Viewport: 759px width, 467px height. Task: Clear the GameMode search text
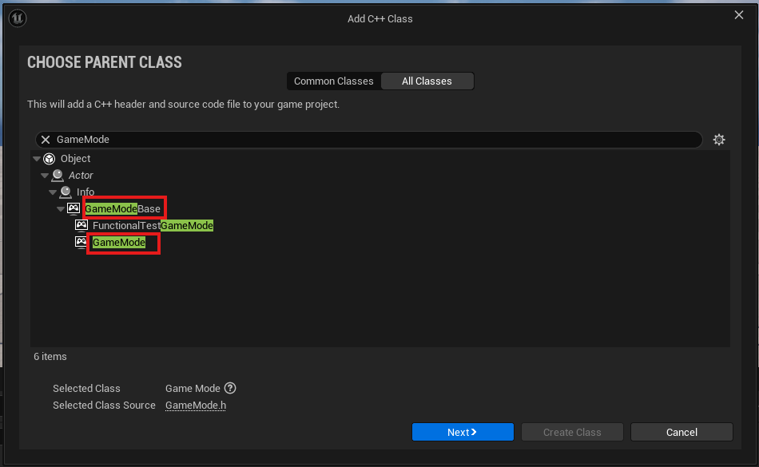pos(46,140)
